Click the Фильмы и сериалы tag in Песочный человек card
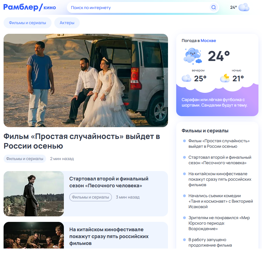Screen dimensions: 262x254 click(x=90, y=197)
